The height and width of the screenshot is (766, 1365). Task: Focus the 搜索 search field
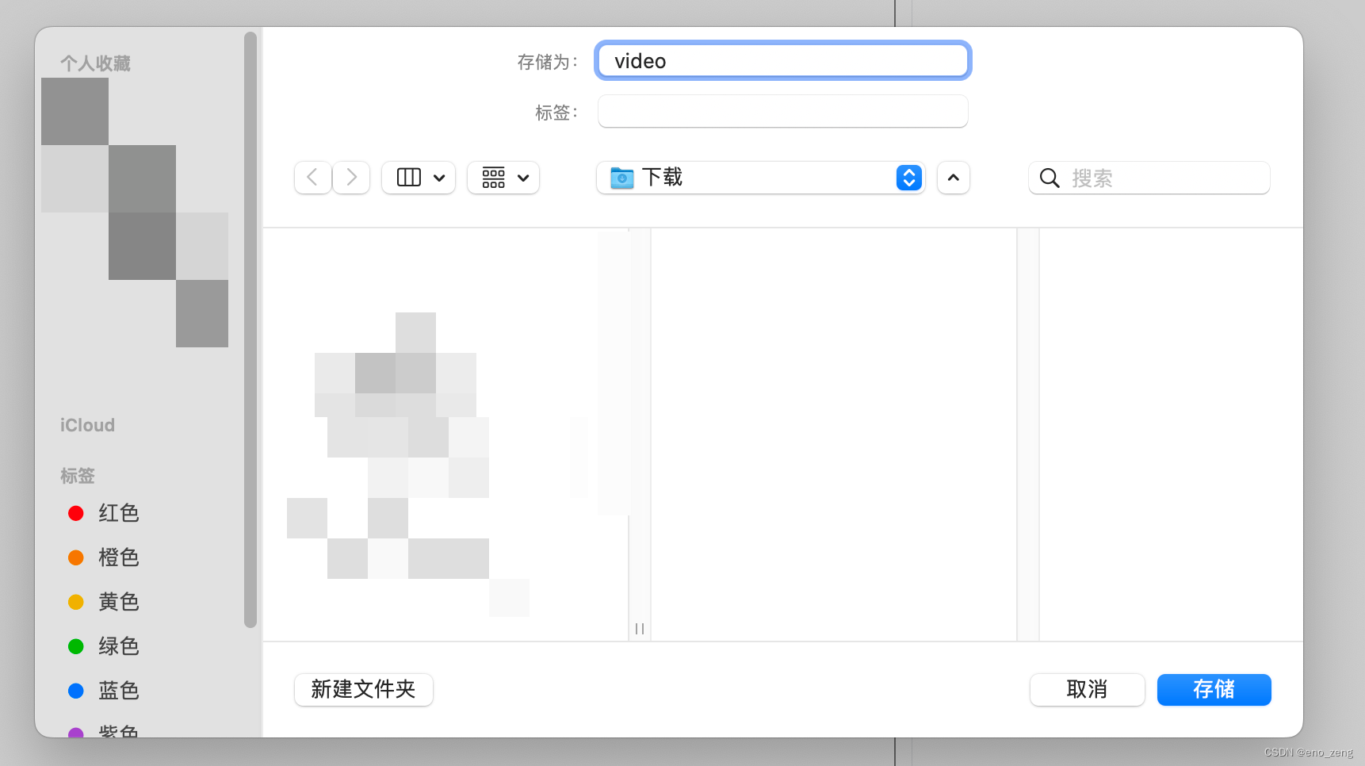(x=1149, y=178)
